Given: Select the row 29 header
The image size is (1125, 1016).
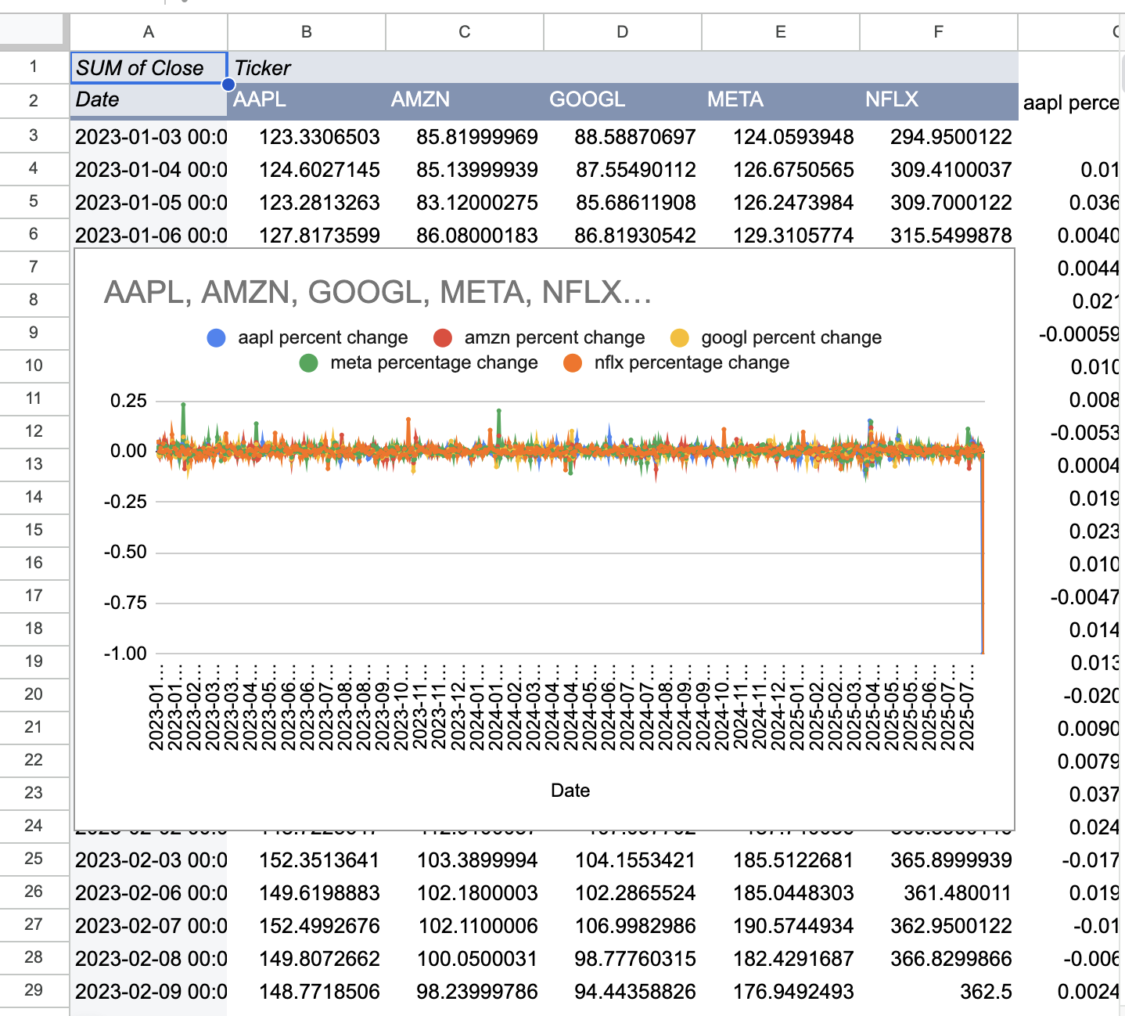Looking at the screenshot, I should click(34, 990).
